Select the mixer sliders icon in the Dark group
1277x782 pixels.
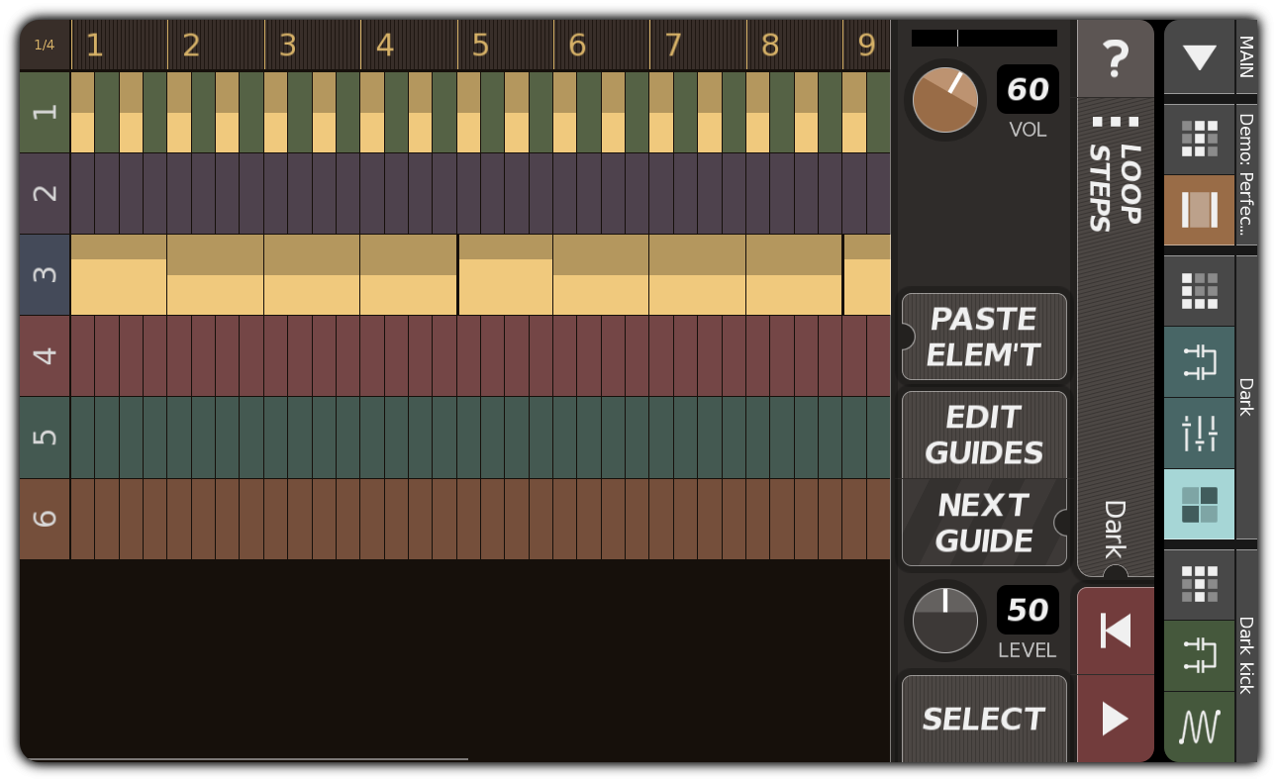click(1199, 433)
